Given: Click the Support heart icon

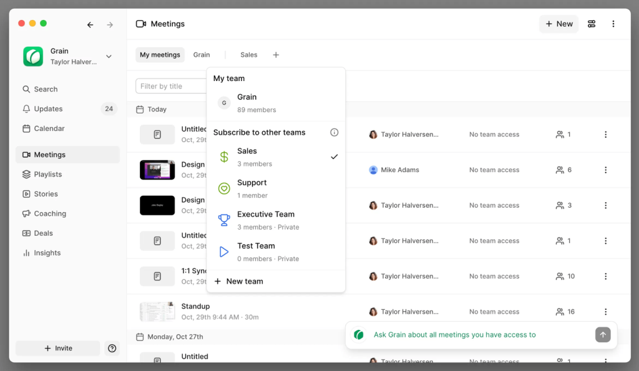Looking at the screenshot, I should (x=224, y=188).
